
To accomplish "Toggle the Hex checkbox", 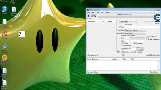I will coord(120,27).
